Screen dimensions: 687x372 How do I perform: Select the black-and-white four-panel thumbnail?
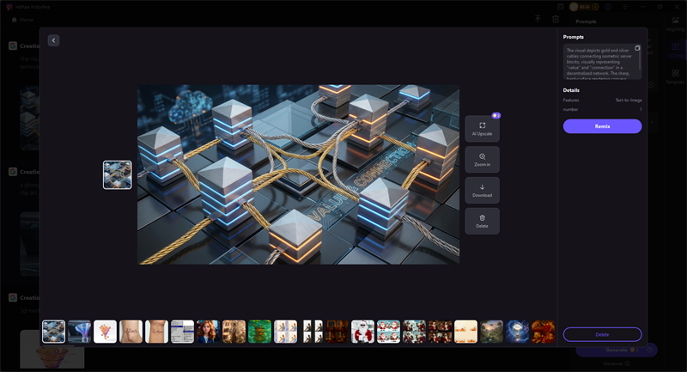311,332
